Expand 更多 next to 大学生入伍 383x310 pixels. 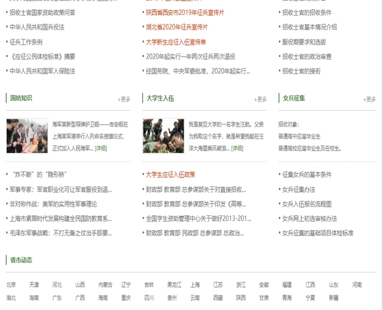tap(260, 99)
